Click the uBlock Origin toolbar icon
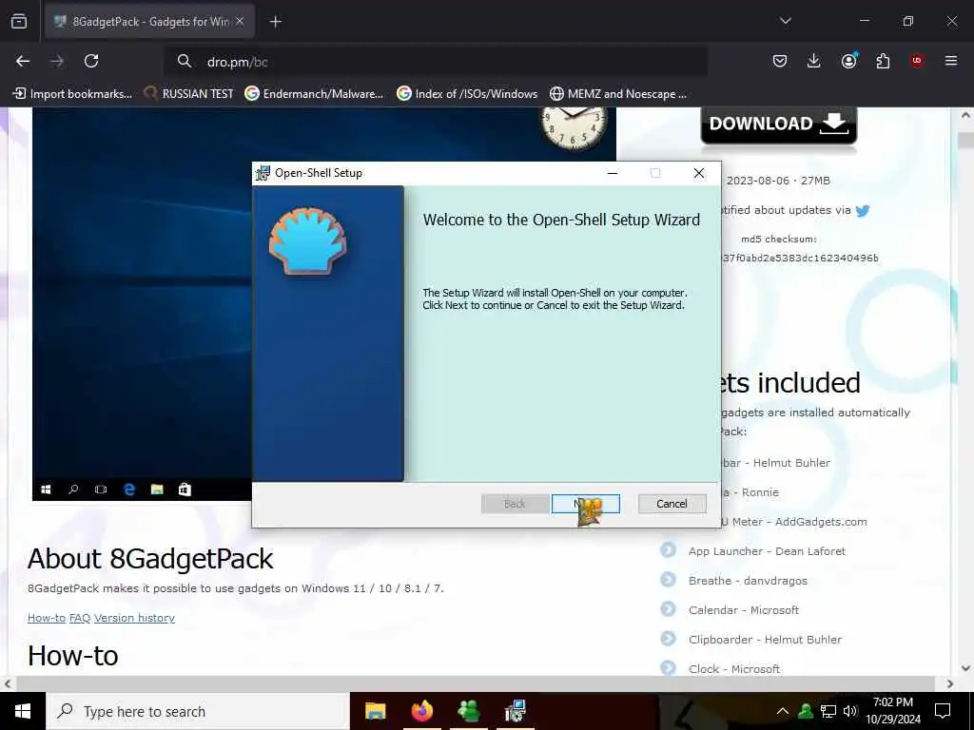Screen dimensions: 974x730 coord(917,61)
